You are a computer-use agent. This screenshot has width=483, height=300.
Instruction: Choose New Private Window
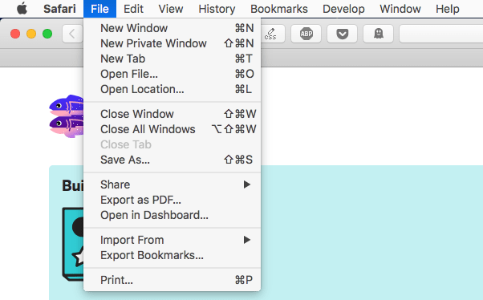[172, 43]
